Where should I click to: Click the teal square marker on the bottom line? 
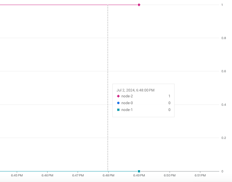[139, 171]
